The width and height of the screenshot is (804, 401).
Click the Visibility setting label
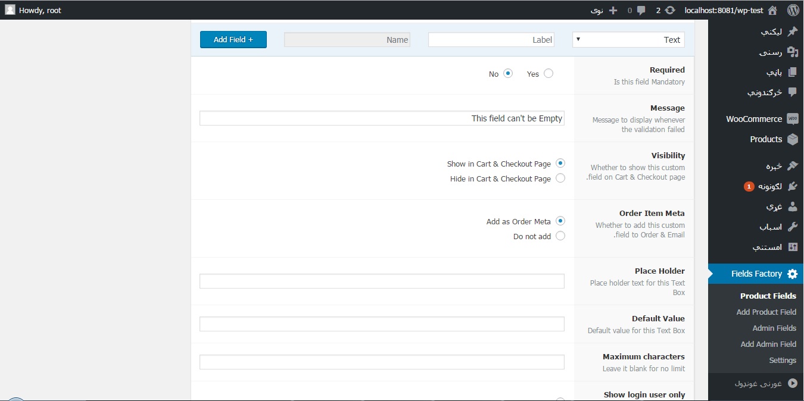click(668, 155)
